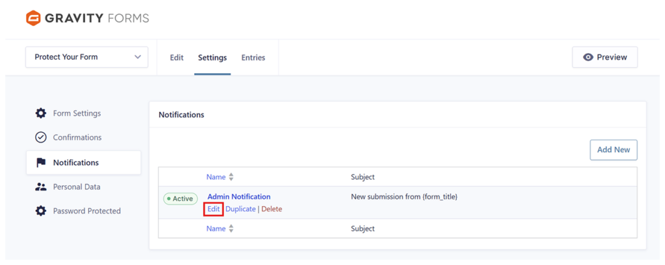
Task: Open the Admin Notification link
Action: (239, 196)
